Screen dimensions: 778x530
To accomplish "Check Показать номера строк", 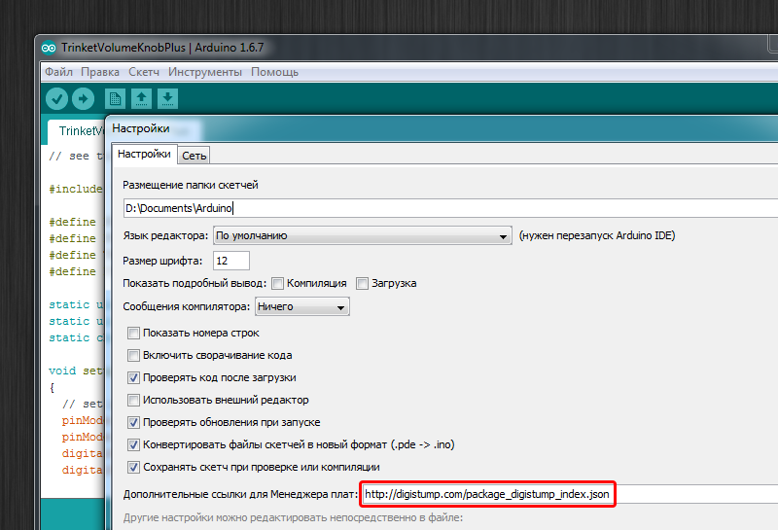I will 133,333.
